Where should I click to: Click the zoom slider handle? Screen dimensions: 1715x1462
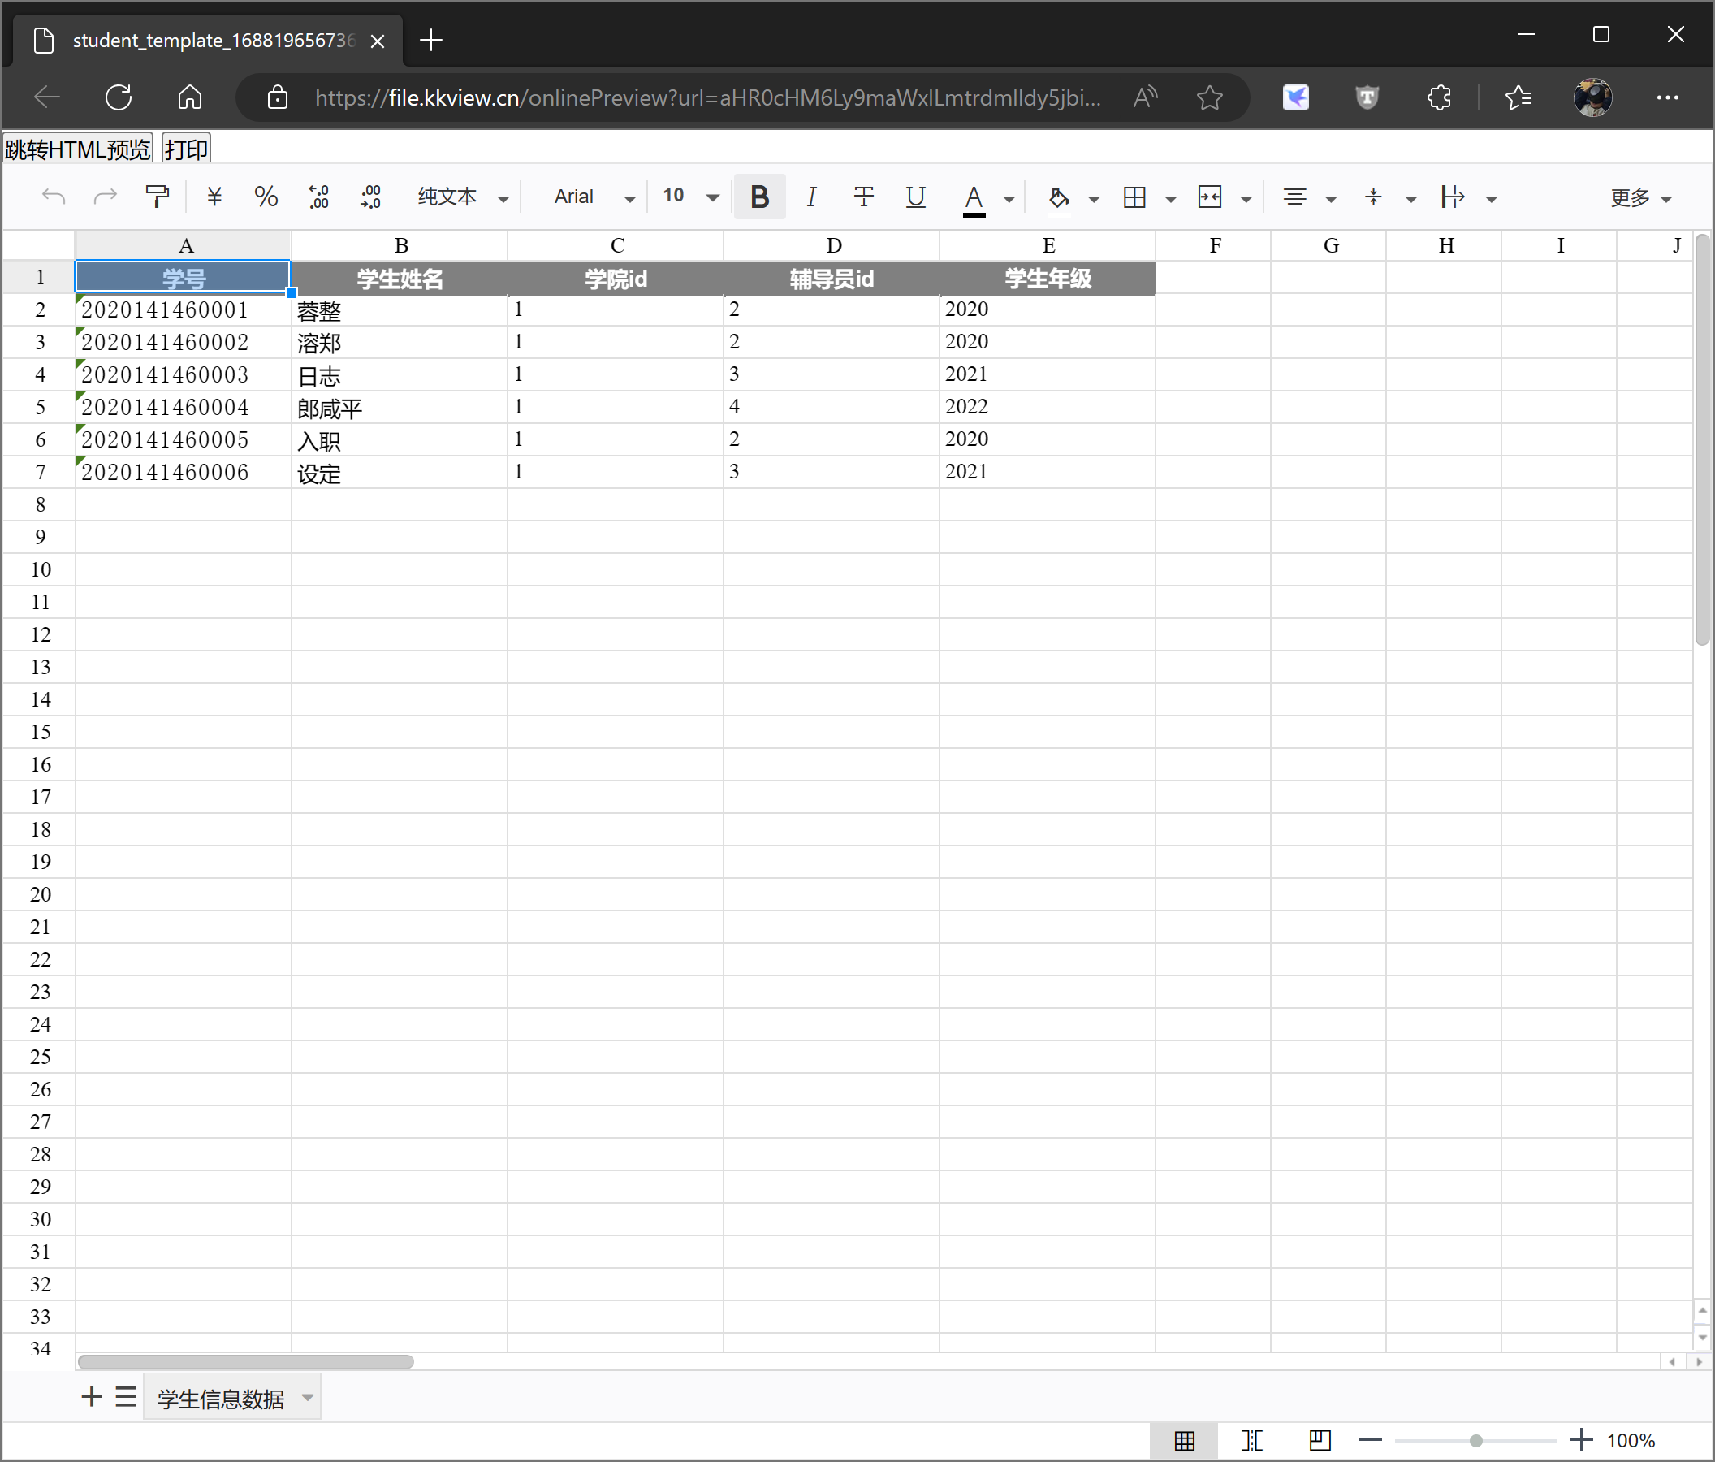pos(1475,1440)
